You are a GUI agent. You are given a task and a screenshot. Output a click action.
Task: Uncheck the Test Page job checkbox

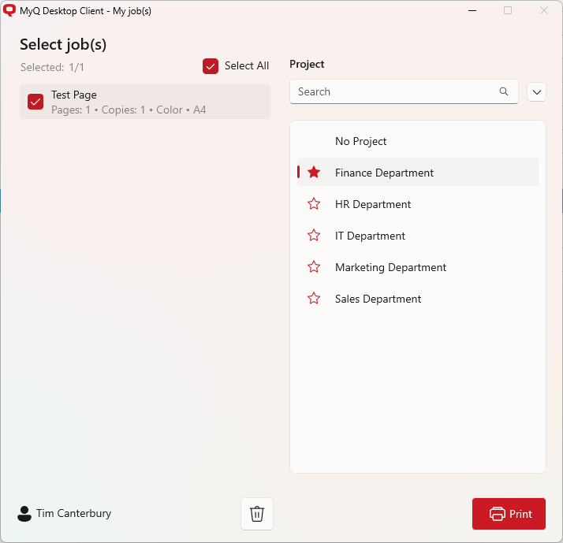coord(35,102)
